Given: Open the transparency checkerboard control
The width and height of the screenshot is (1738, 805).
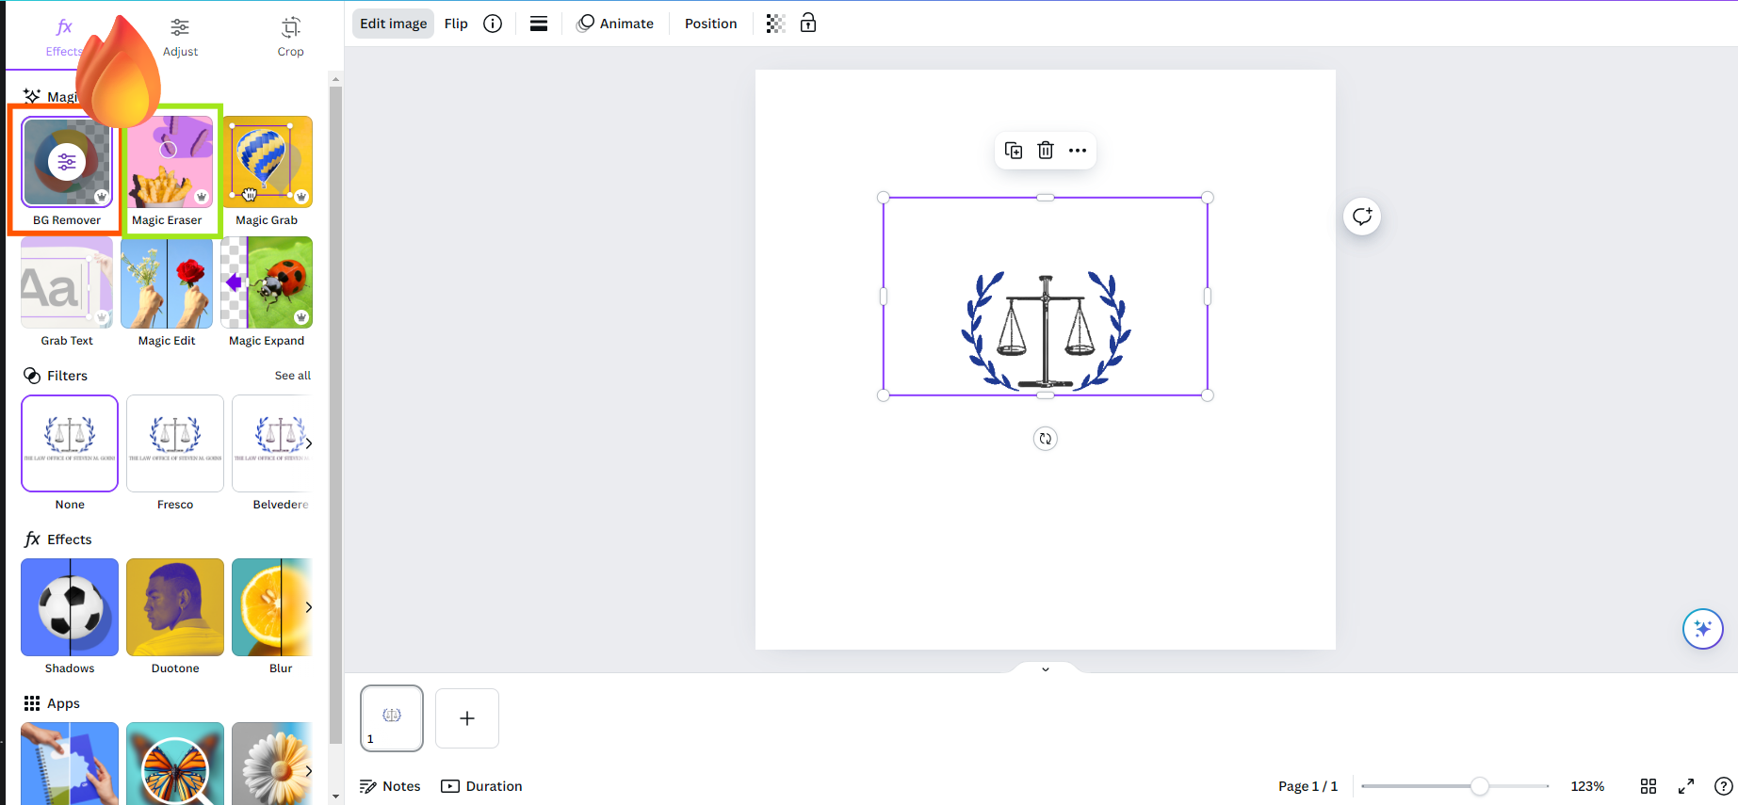Looking at the screenshot, I should [775, 24].
